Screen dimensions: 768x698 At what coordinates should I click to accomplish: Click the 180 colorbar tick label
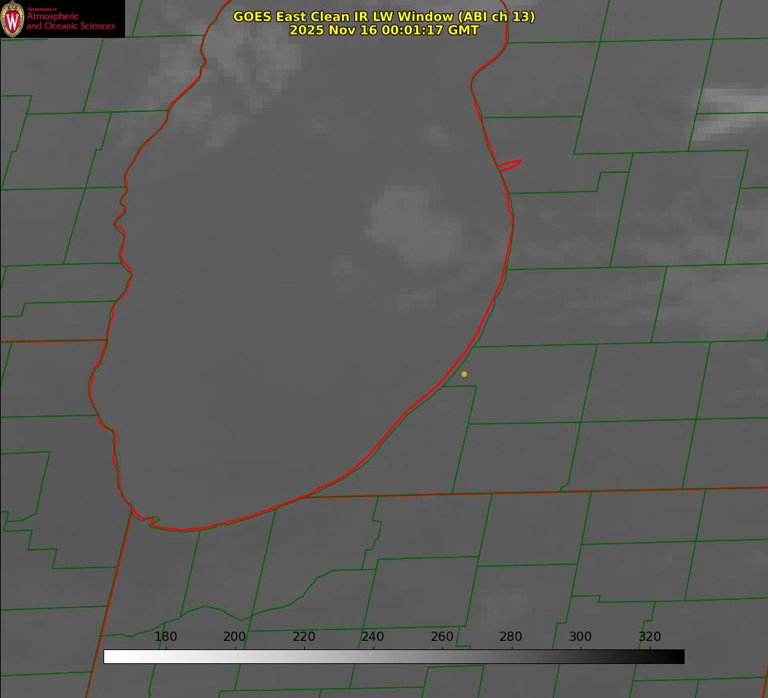coord(166,637)
